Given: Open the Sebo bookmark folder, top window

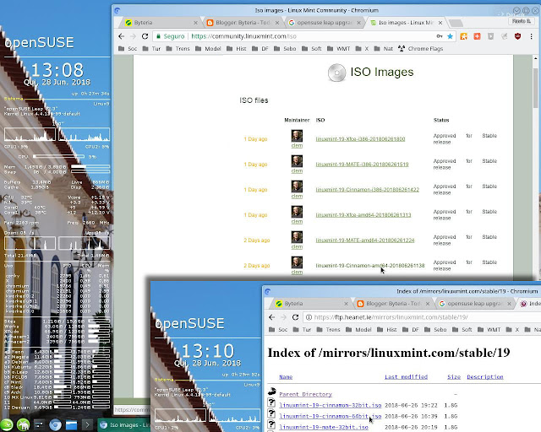Looking at the screenshot, I should (285, 49).
